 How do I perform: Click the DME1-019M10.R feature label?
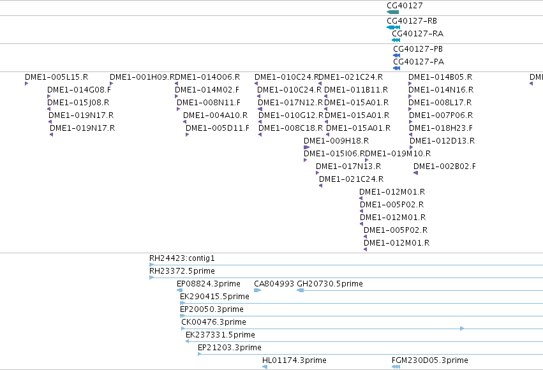pos(398,154)
